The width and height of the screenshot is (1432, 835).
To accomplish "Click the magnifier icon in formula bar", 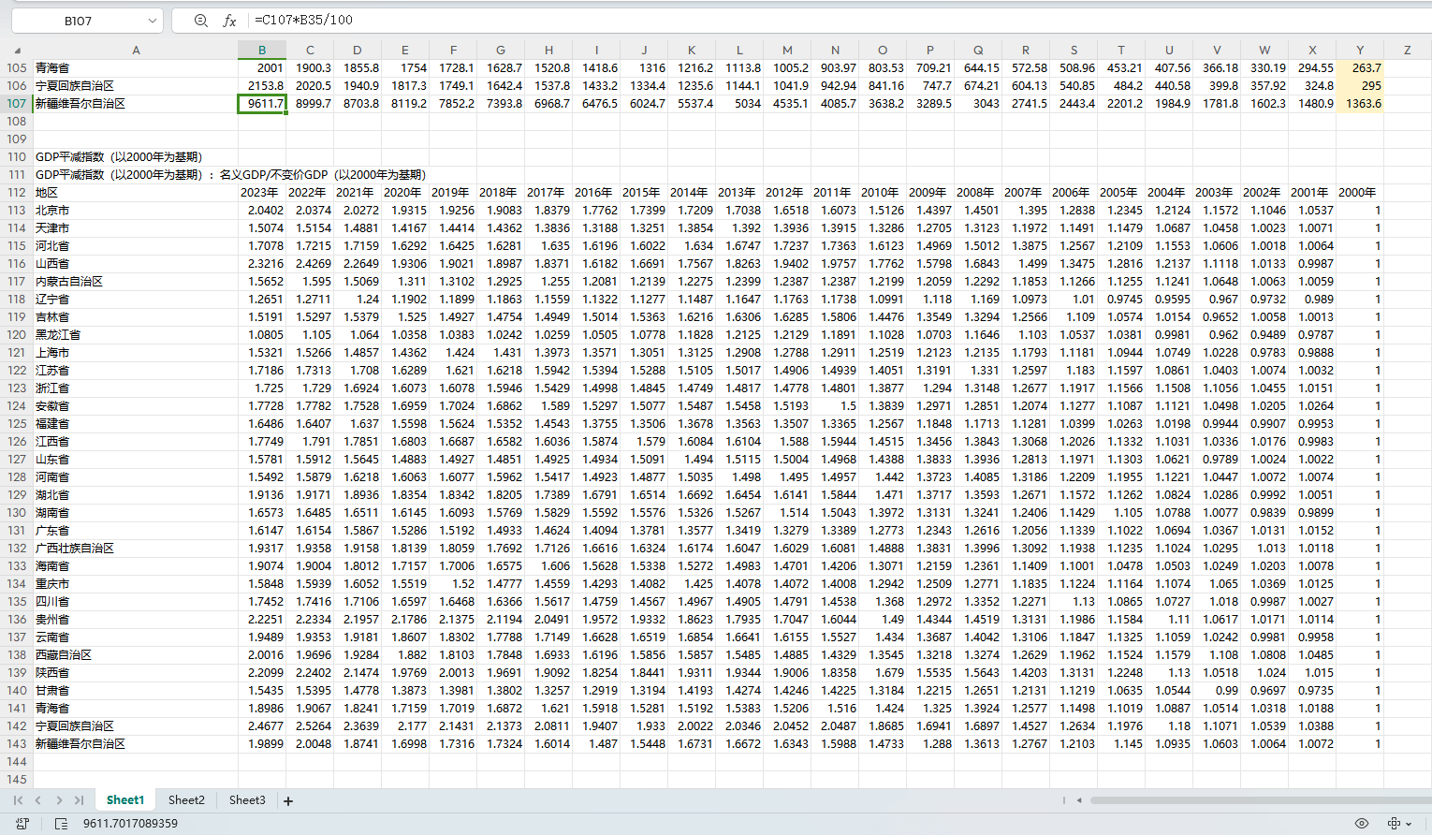I will [200, 21].
